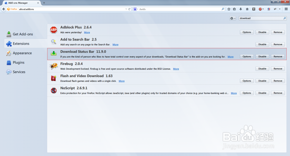Open Options for NoScript
This screenshot has width=290, height=156.
click(247, 93)
